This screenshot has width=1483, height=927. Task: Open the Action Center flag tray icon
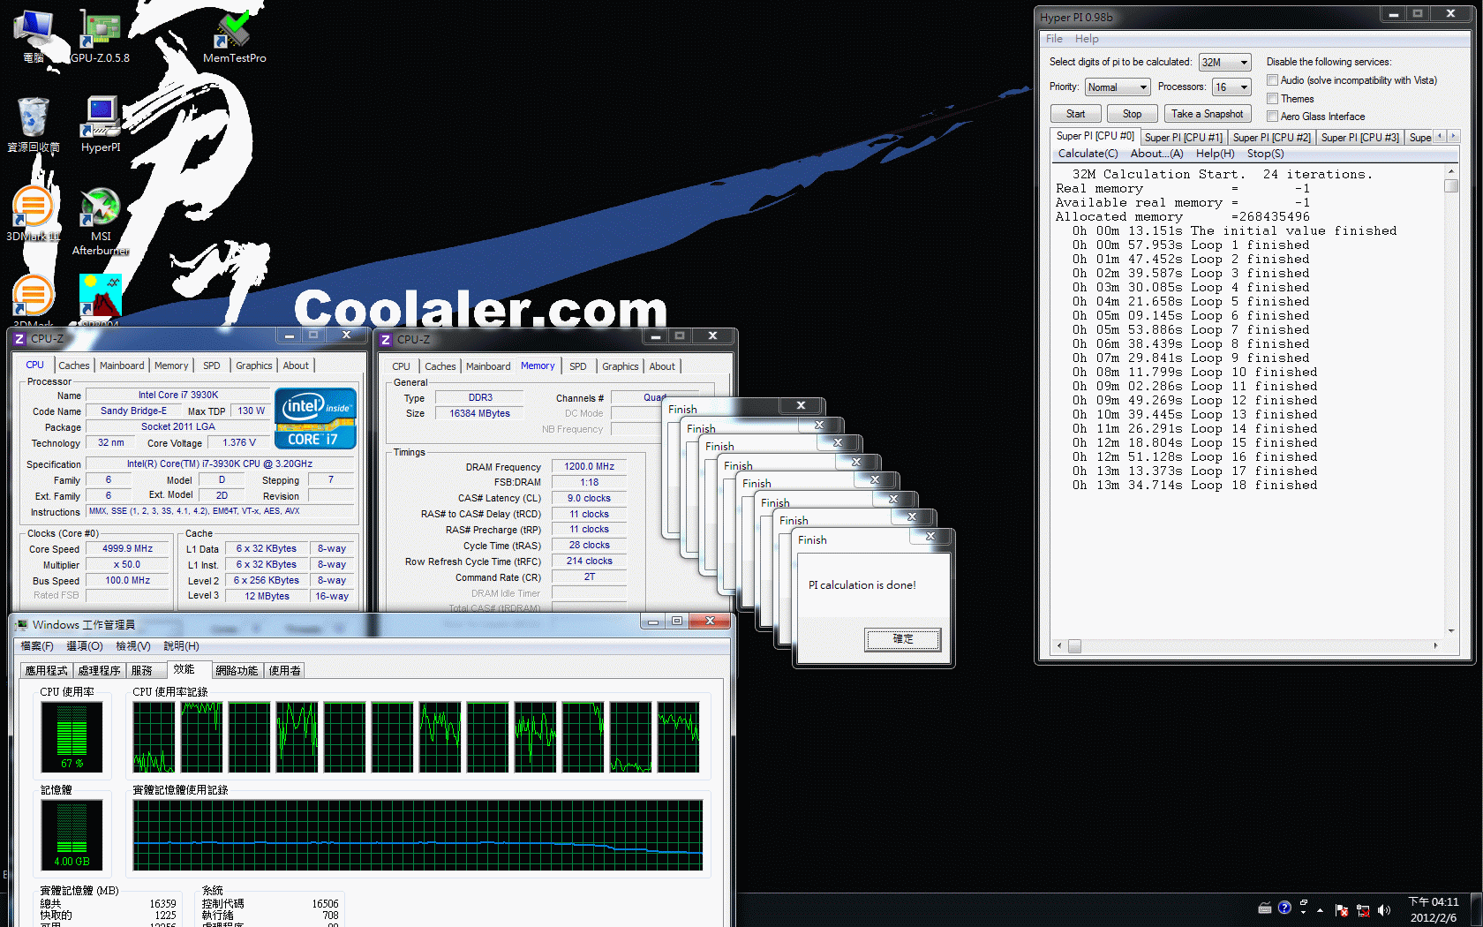pyautogui.click(x=1342, y=910)
